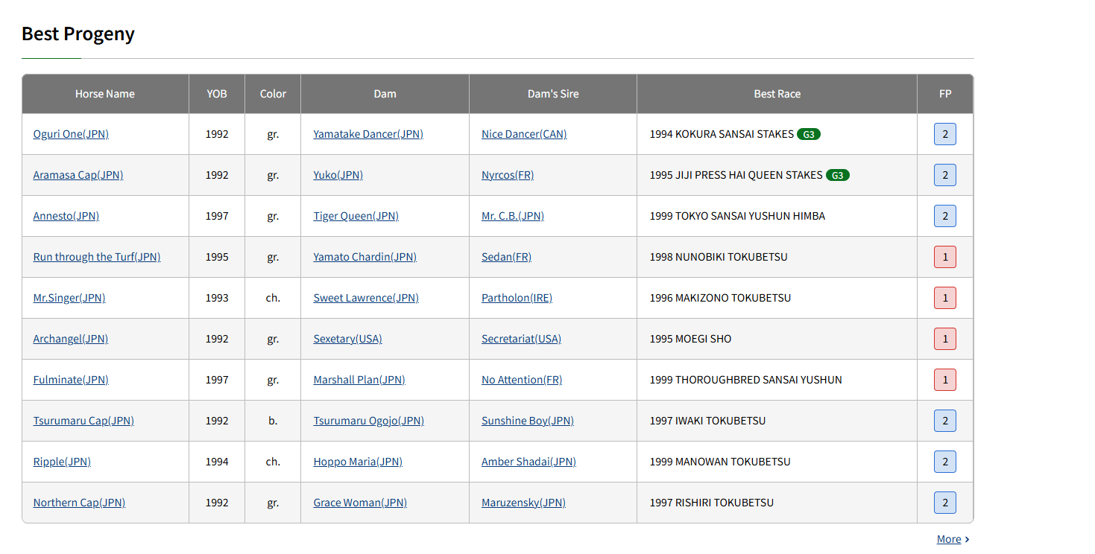This screenshot has height=554, width=1095.
Task: Click the Dam column header
Action: [385, 94]
